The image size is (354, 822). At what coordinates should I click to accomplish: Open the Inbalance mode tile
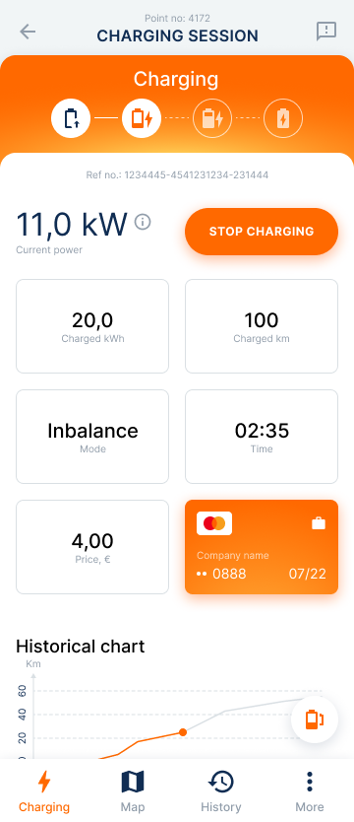click(92, 437)
